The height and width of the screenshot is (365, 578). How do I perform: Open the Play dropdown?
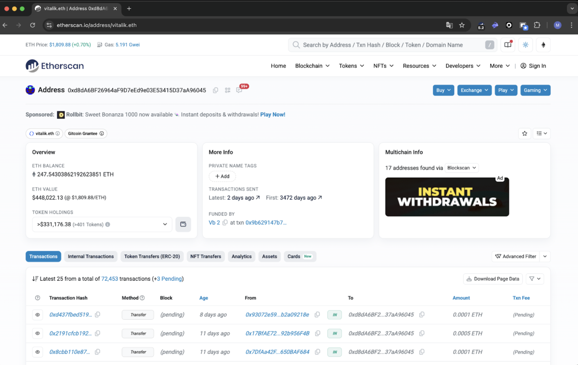[x=506, y=90]
